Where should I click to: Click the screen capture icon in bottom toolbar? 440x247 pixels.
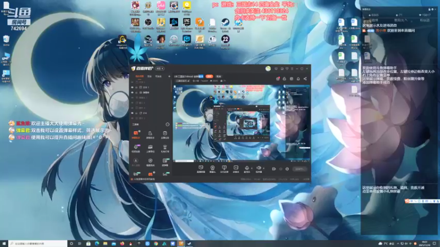(201, 169)
